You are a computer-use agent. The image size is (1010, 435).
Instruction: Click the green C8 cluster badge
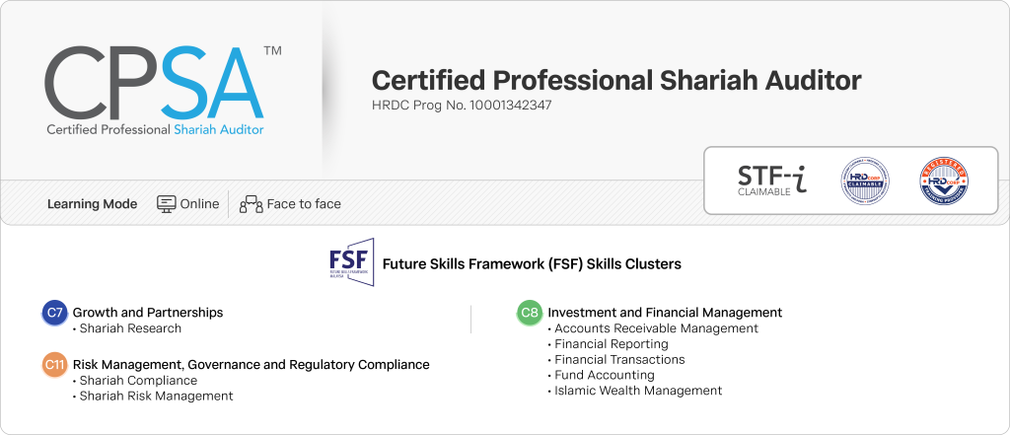pos(530,313)
